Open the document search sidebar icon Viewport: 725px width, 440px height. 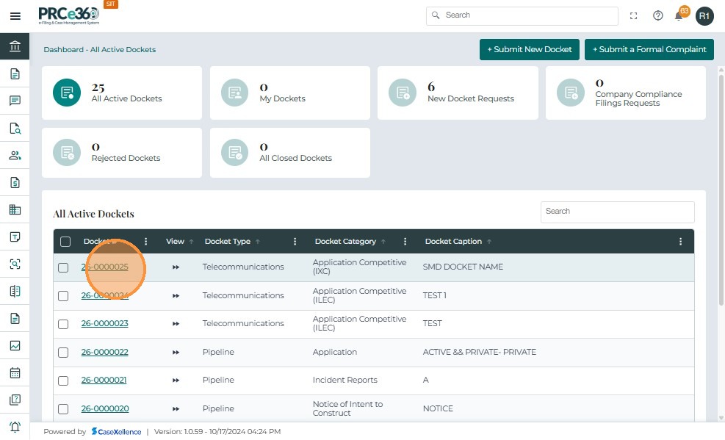tap(15, 129)
